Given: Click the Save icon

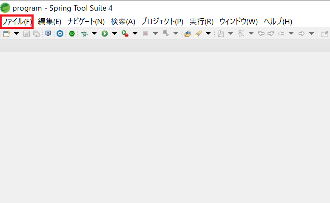Looking at the screenshot, I should point(26,34).
